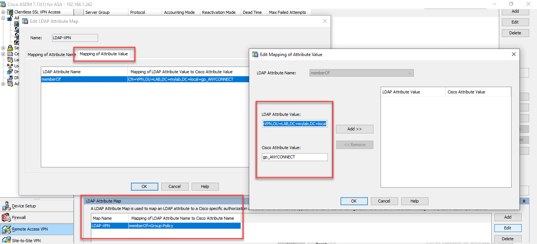Viewport: 537px width, 244px height.
Task: Open Remote Access VPN navigation section
Action: click(37, 229)
